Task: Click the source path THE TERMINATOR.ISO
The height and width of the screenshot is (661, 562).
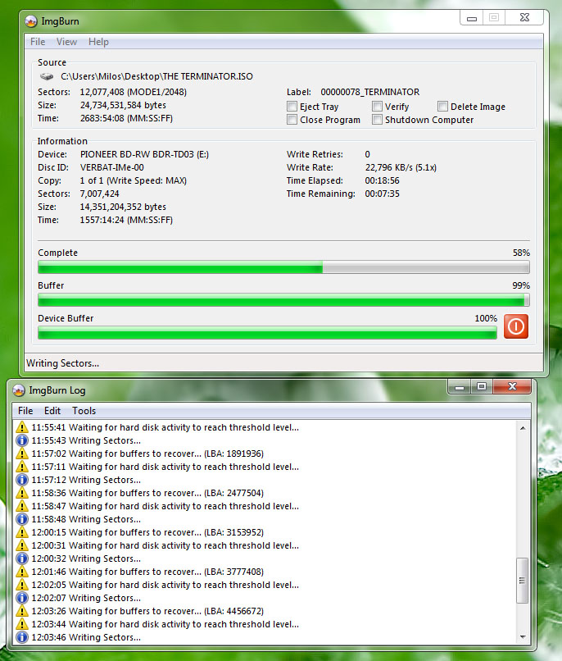Action: coord(156,76)
